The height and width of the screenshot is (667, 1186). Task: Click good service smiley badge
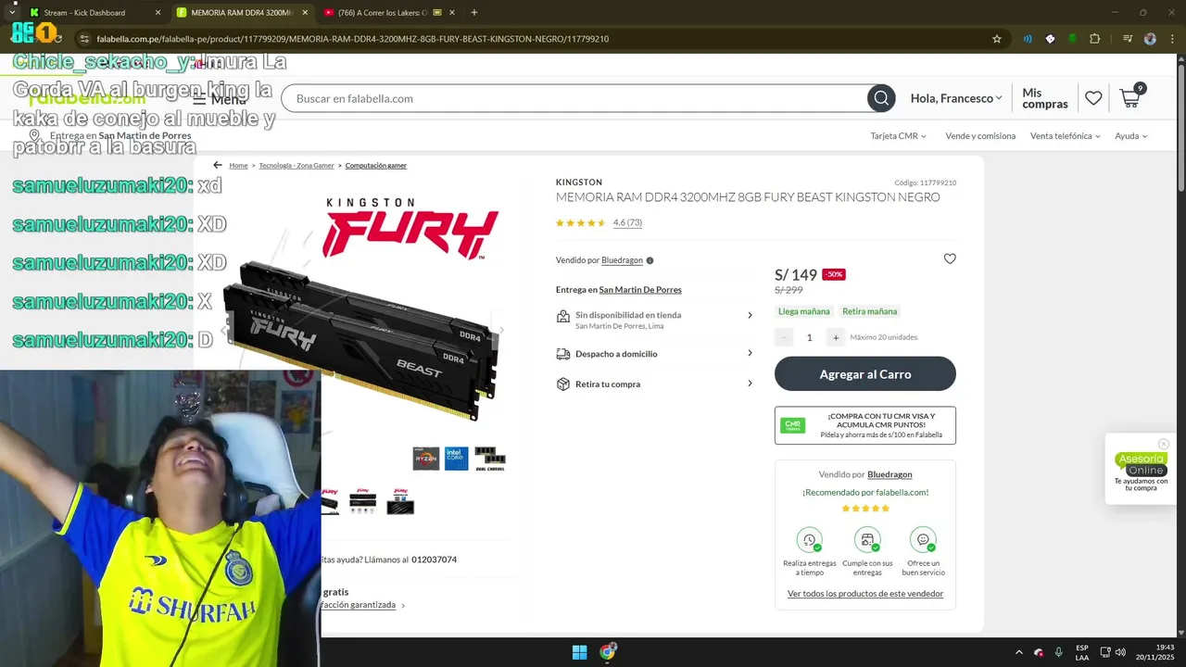[923, 540]
